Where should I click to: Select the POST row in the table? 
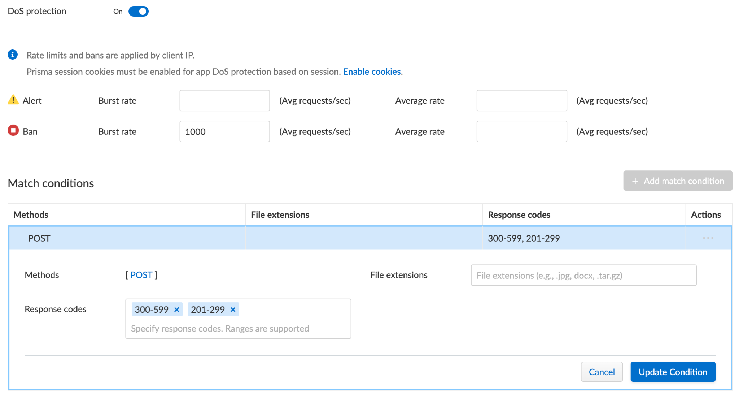click(x=370, y=238)
